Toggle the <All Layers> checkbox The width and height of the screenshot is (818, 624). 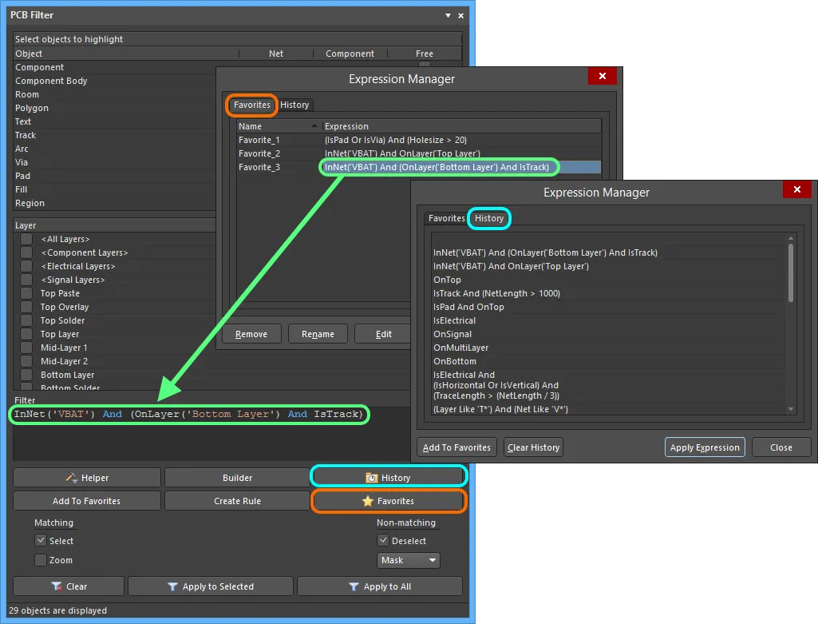(x=26, y=239)
